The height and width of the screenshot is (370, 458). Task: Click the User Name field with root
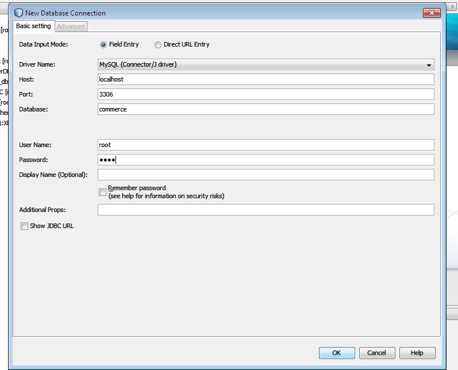266,145
